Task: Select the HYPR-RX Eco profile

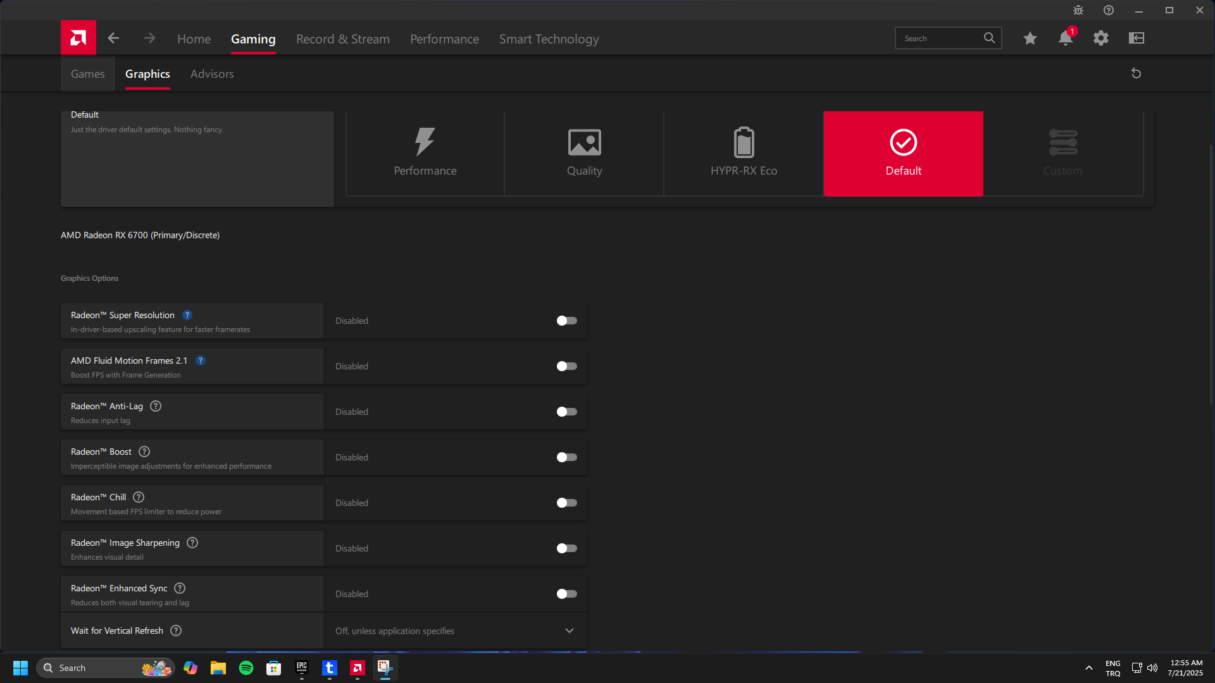Action: (x=744, y=154)
